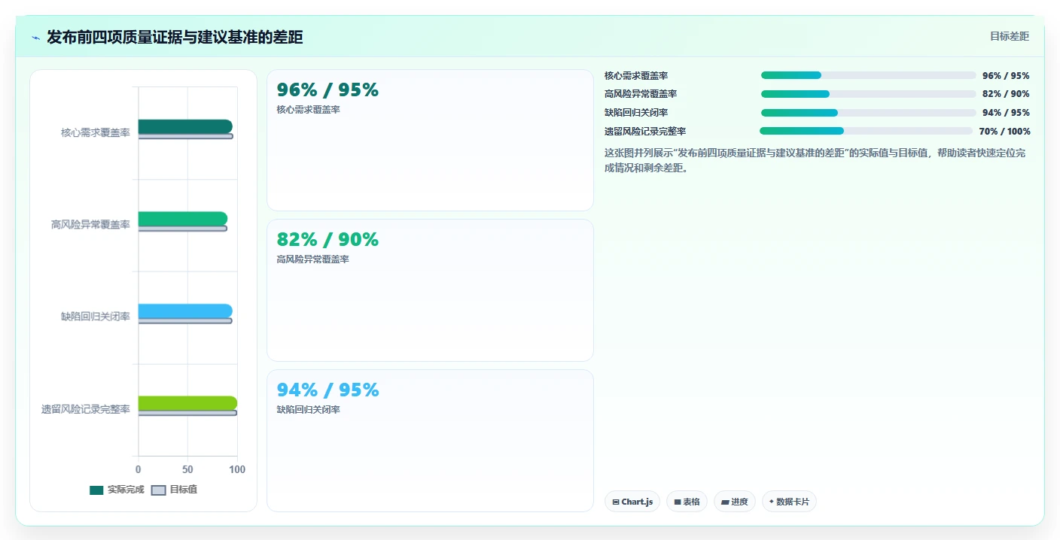
Task: Click the 70% / 100% value text
Action: click(x=1004, y=131)
